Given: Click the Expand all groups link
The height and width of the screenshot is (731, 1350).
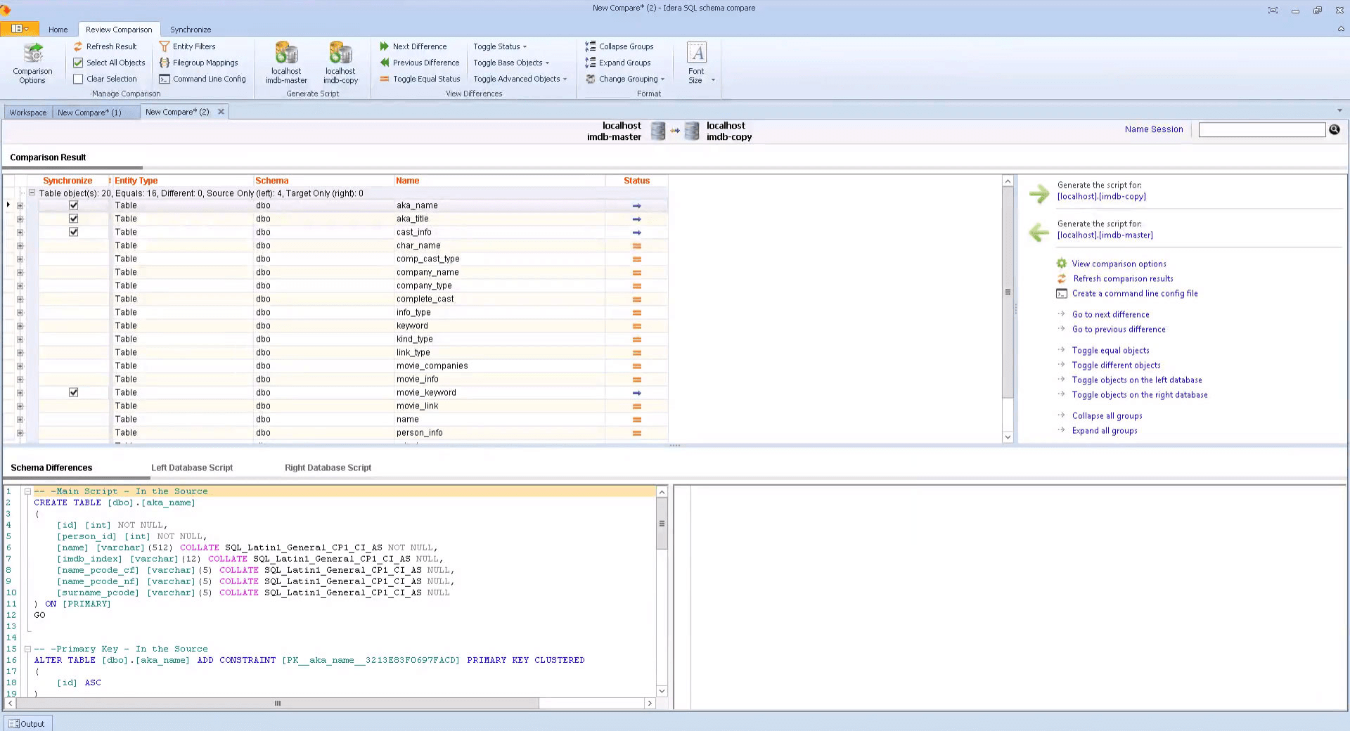Looking at the screenshot, I should [x=1104, y=431].
